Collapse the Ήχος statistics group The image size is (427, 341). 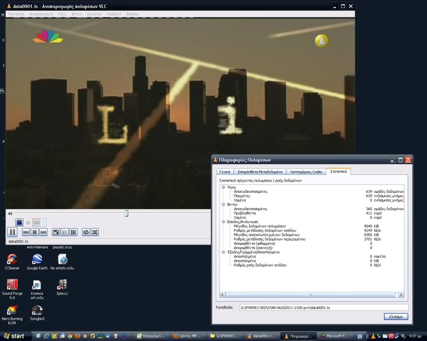pos(224,187)
